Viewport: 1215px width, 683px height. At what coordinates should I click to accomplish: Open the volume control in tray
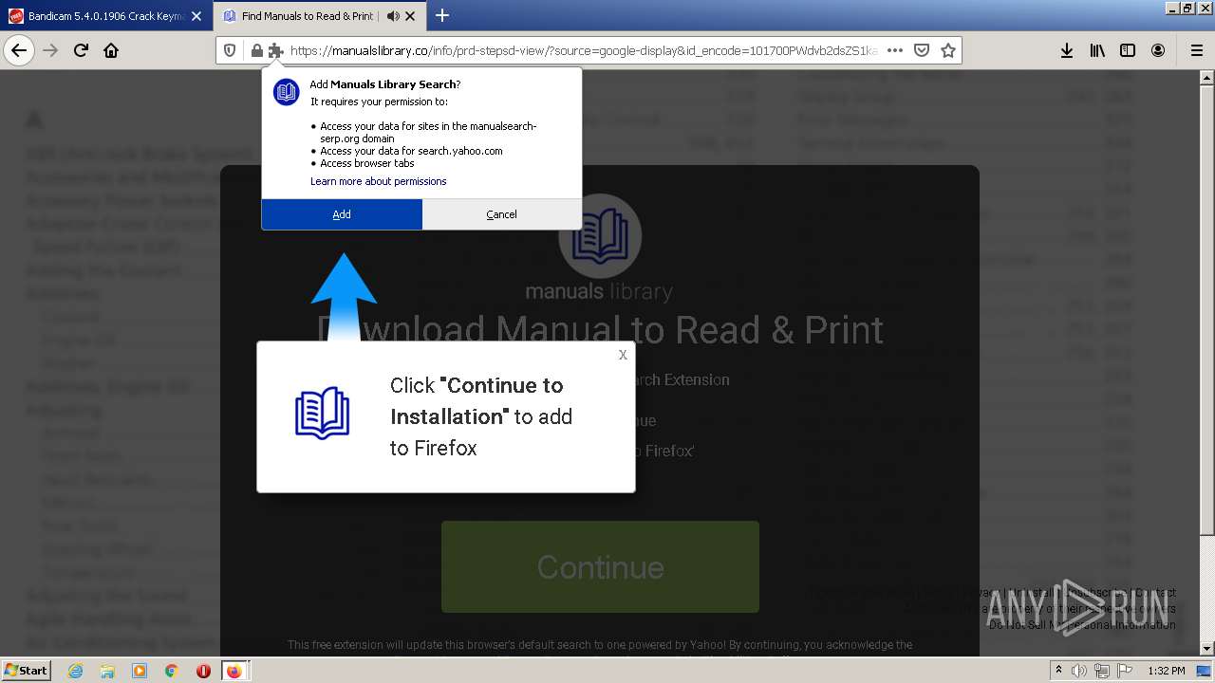(x=1079, y=671)
